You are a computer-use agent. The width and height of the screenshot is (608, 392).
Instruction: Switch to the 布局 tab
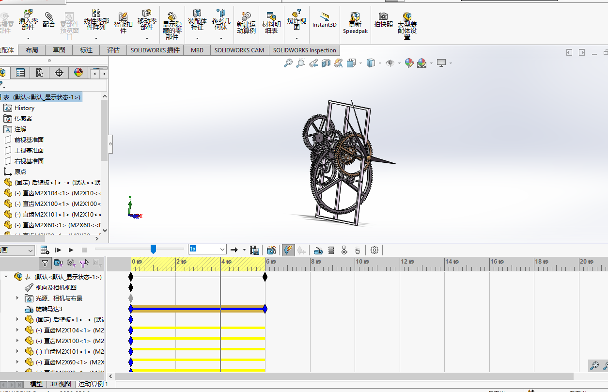[x=32, y=50]
